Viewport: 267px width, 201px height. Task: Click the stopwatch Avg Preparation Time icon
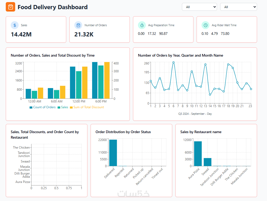pyautogui.click(x=142, y=25)
